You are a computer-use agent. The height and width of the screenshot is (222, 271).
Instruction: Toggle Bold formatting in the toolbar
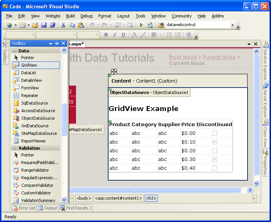pyautogui.click(x=106, y=35)
